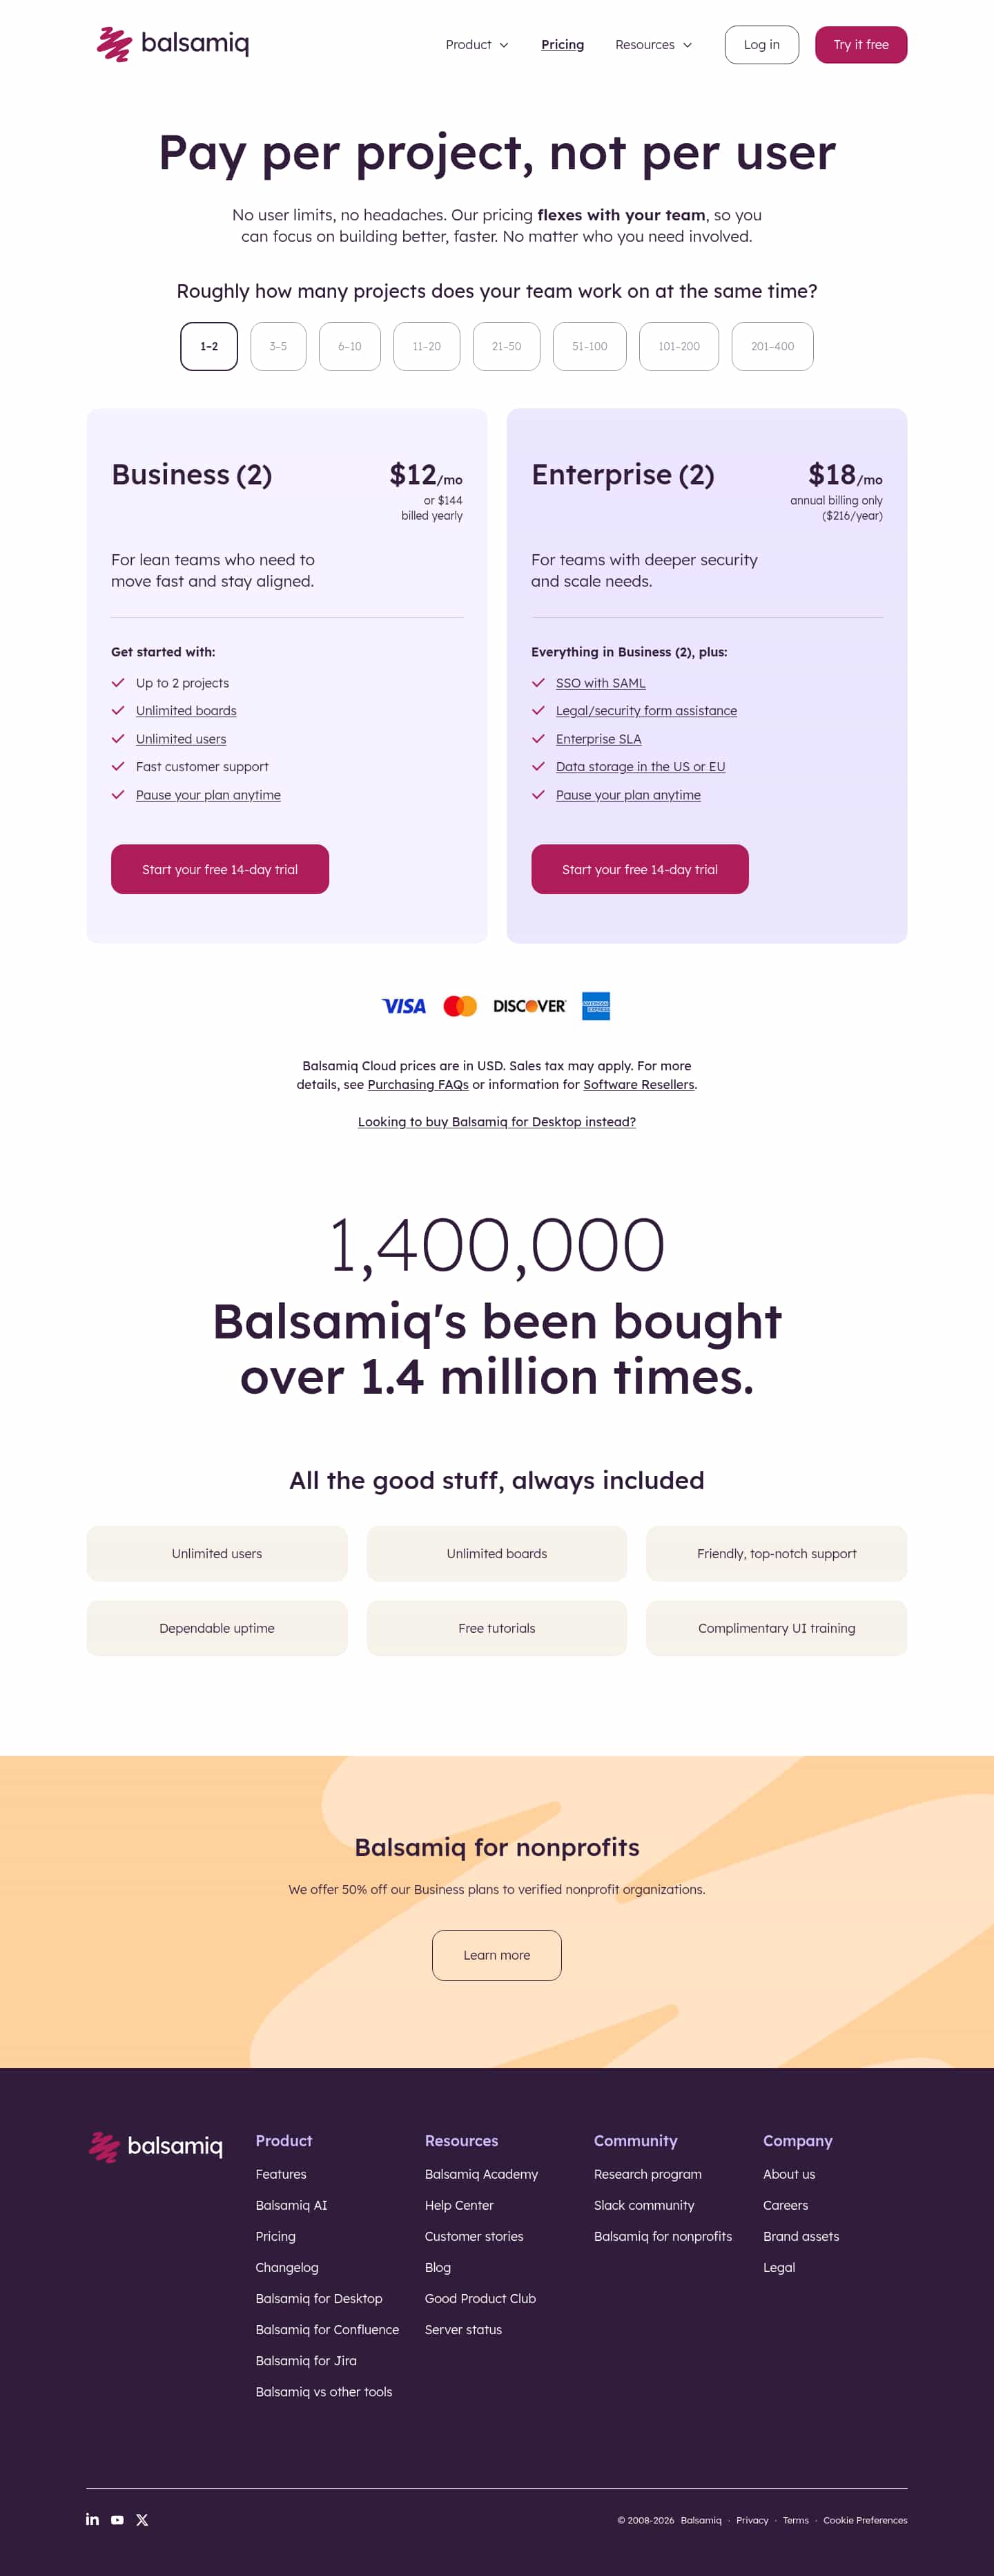Click the Balsamiq logo in footer

pyautogui.click(x=156, y=2146)
